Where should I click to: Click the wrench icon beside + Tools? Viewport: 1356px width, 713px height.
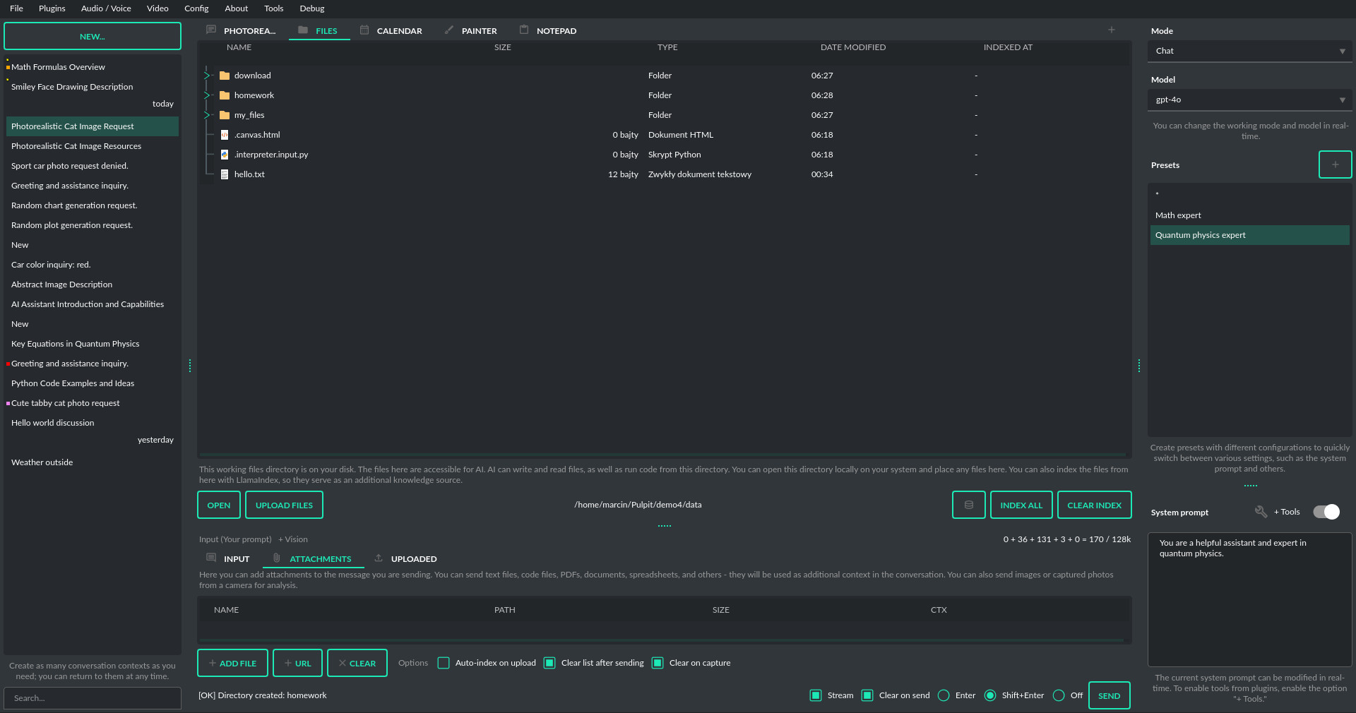tap(1261, 512)
